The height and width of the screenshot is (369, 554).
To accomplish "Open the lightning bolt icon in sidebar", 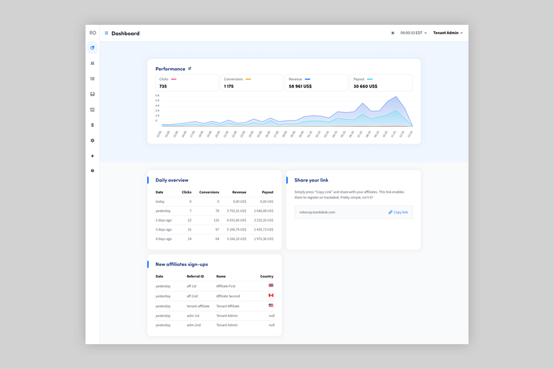I will coord(92,156).
